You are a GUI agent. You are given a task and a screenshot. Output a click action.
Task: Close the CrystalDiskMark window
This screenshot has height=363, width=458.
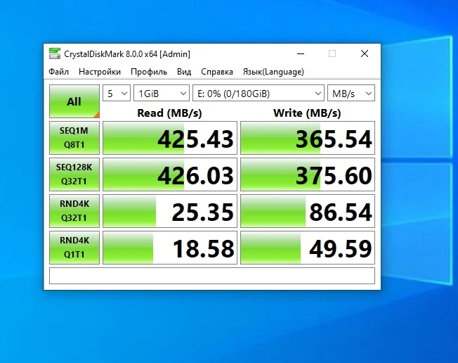click(365, 53)
